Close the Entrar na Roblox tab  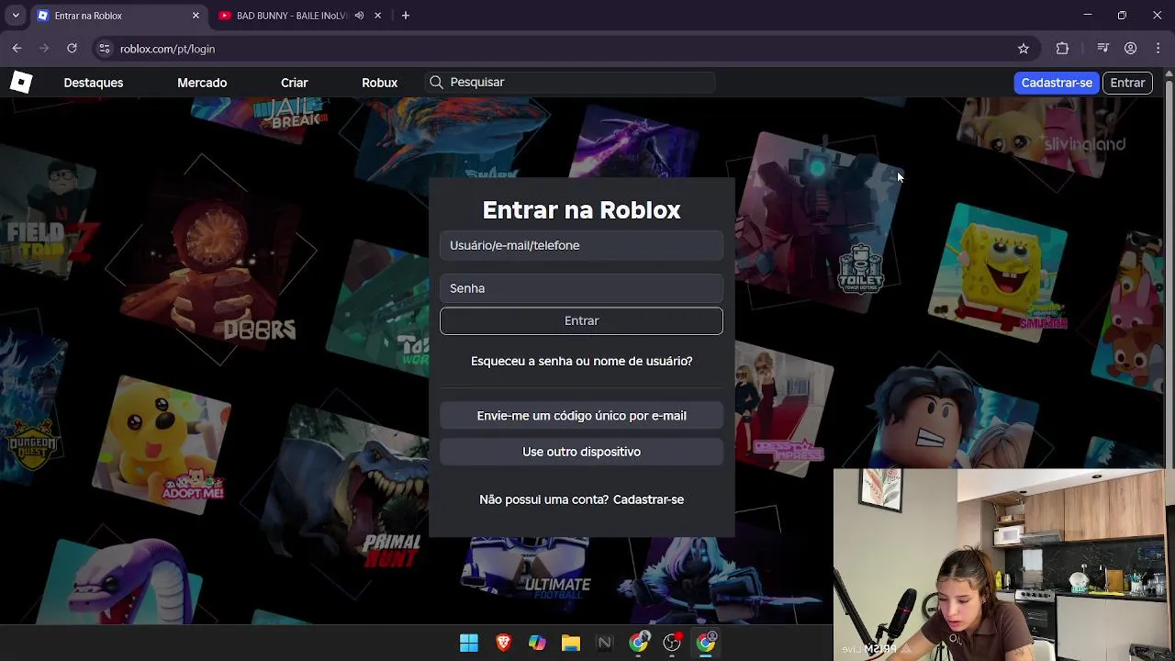point(196,16)
